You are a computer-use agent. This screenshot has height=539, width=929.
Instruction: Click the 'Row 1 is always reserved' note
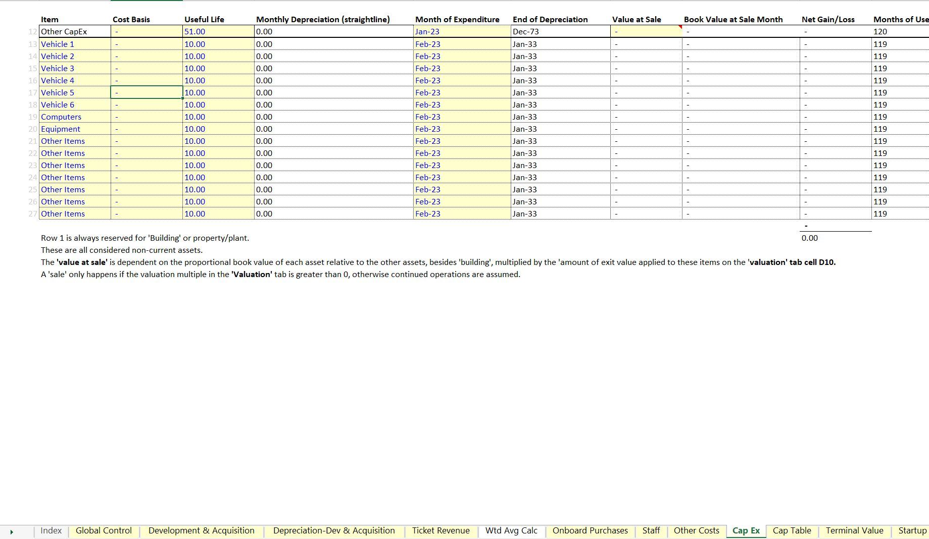tap(145, 238)
